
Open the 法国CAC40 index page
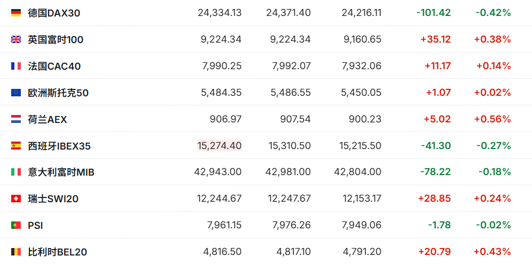54,66
